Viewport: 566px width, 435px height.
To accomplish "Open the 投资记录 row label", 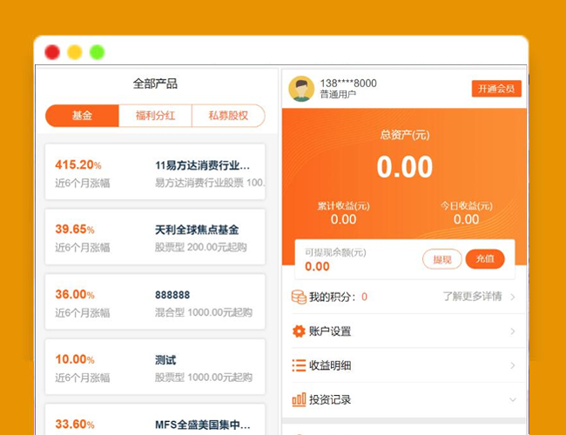I will [330, 399].
